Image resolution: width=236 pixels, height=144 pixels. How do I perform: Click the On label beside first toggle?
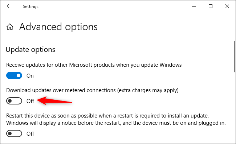click(30, 76)
